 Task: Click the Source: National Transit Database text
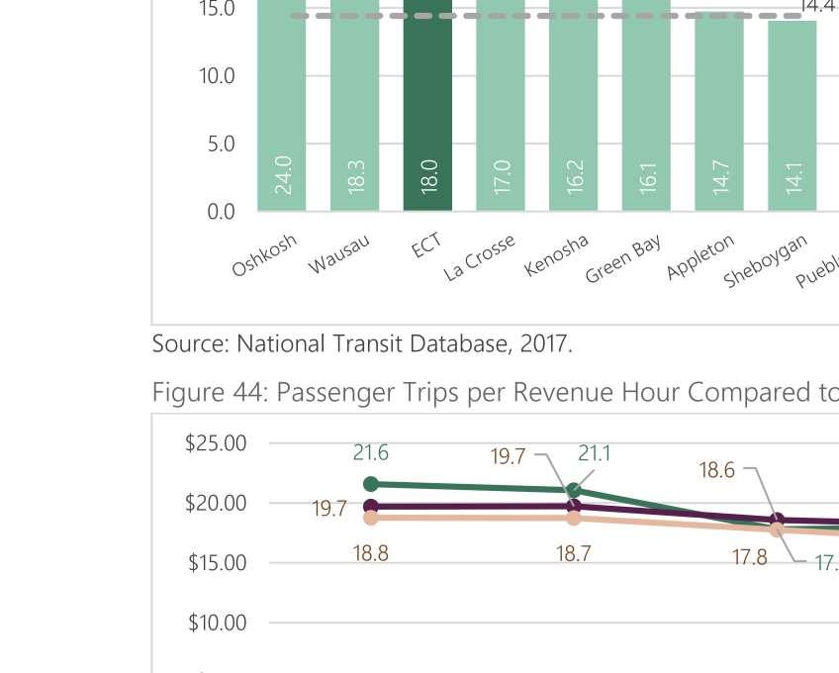[x=361, y=344]
